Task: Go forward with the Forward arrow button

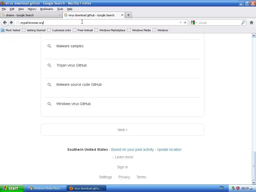Action: tap(11, 22)
